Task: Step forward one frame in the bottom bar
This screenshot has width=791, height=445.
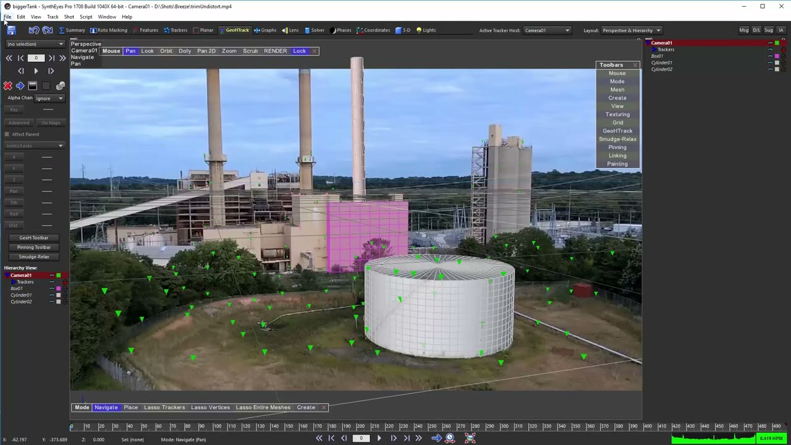Action: pos(394,438)
